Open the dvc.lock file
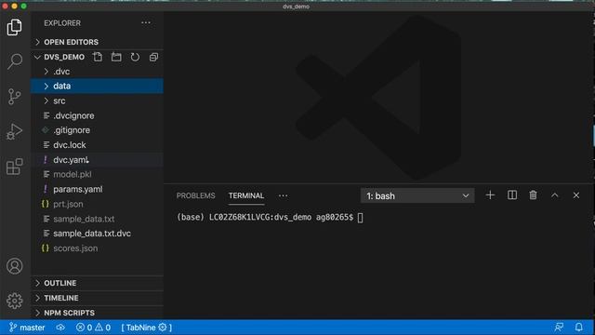595x335 pixels. coord(97,145)
